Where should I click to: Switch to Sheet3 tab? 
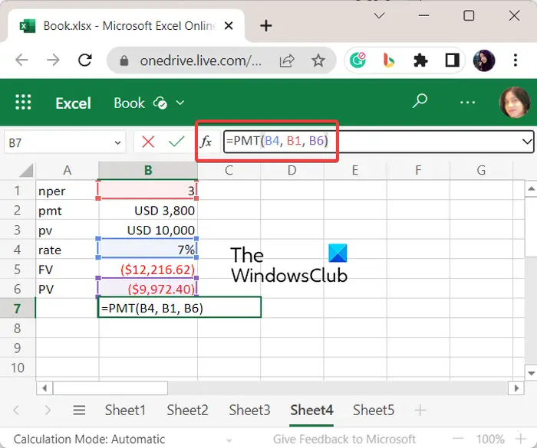click(249, 410)
